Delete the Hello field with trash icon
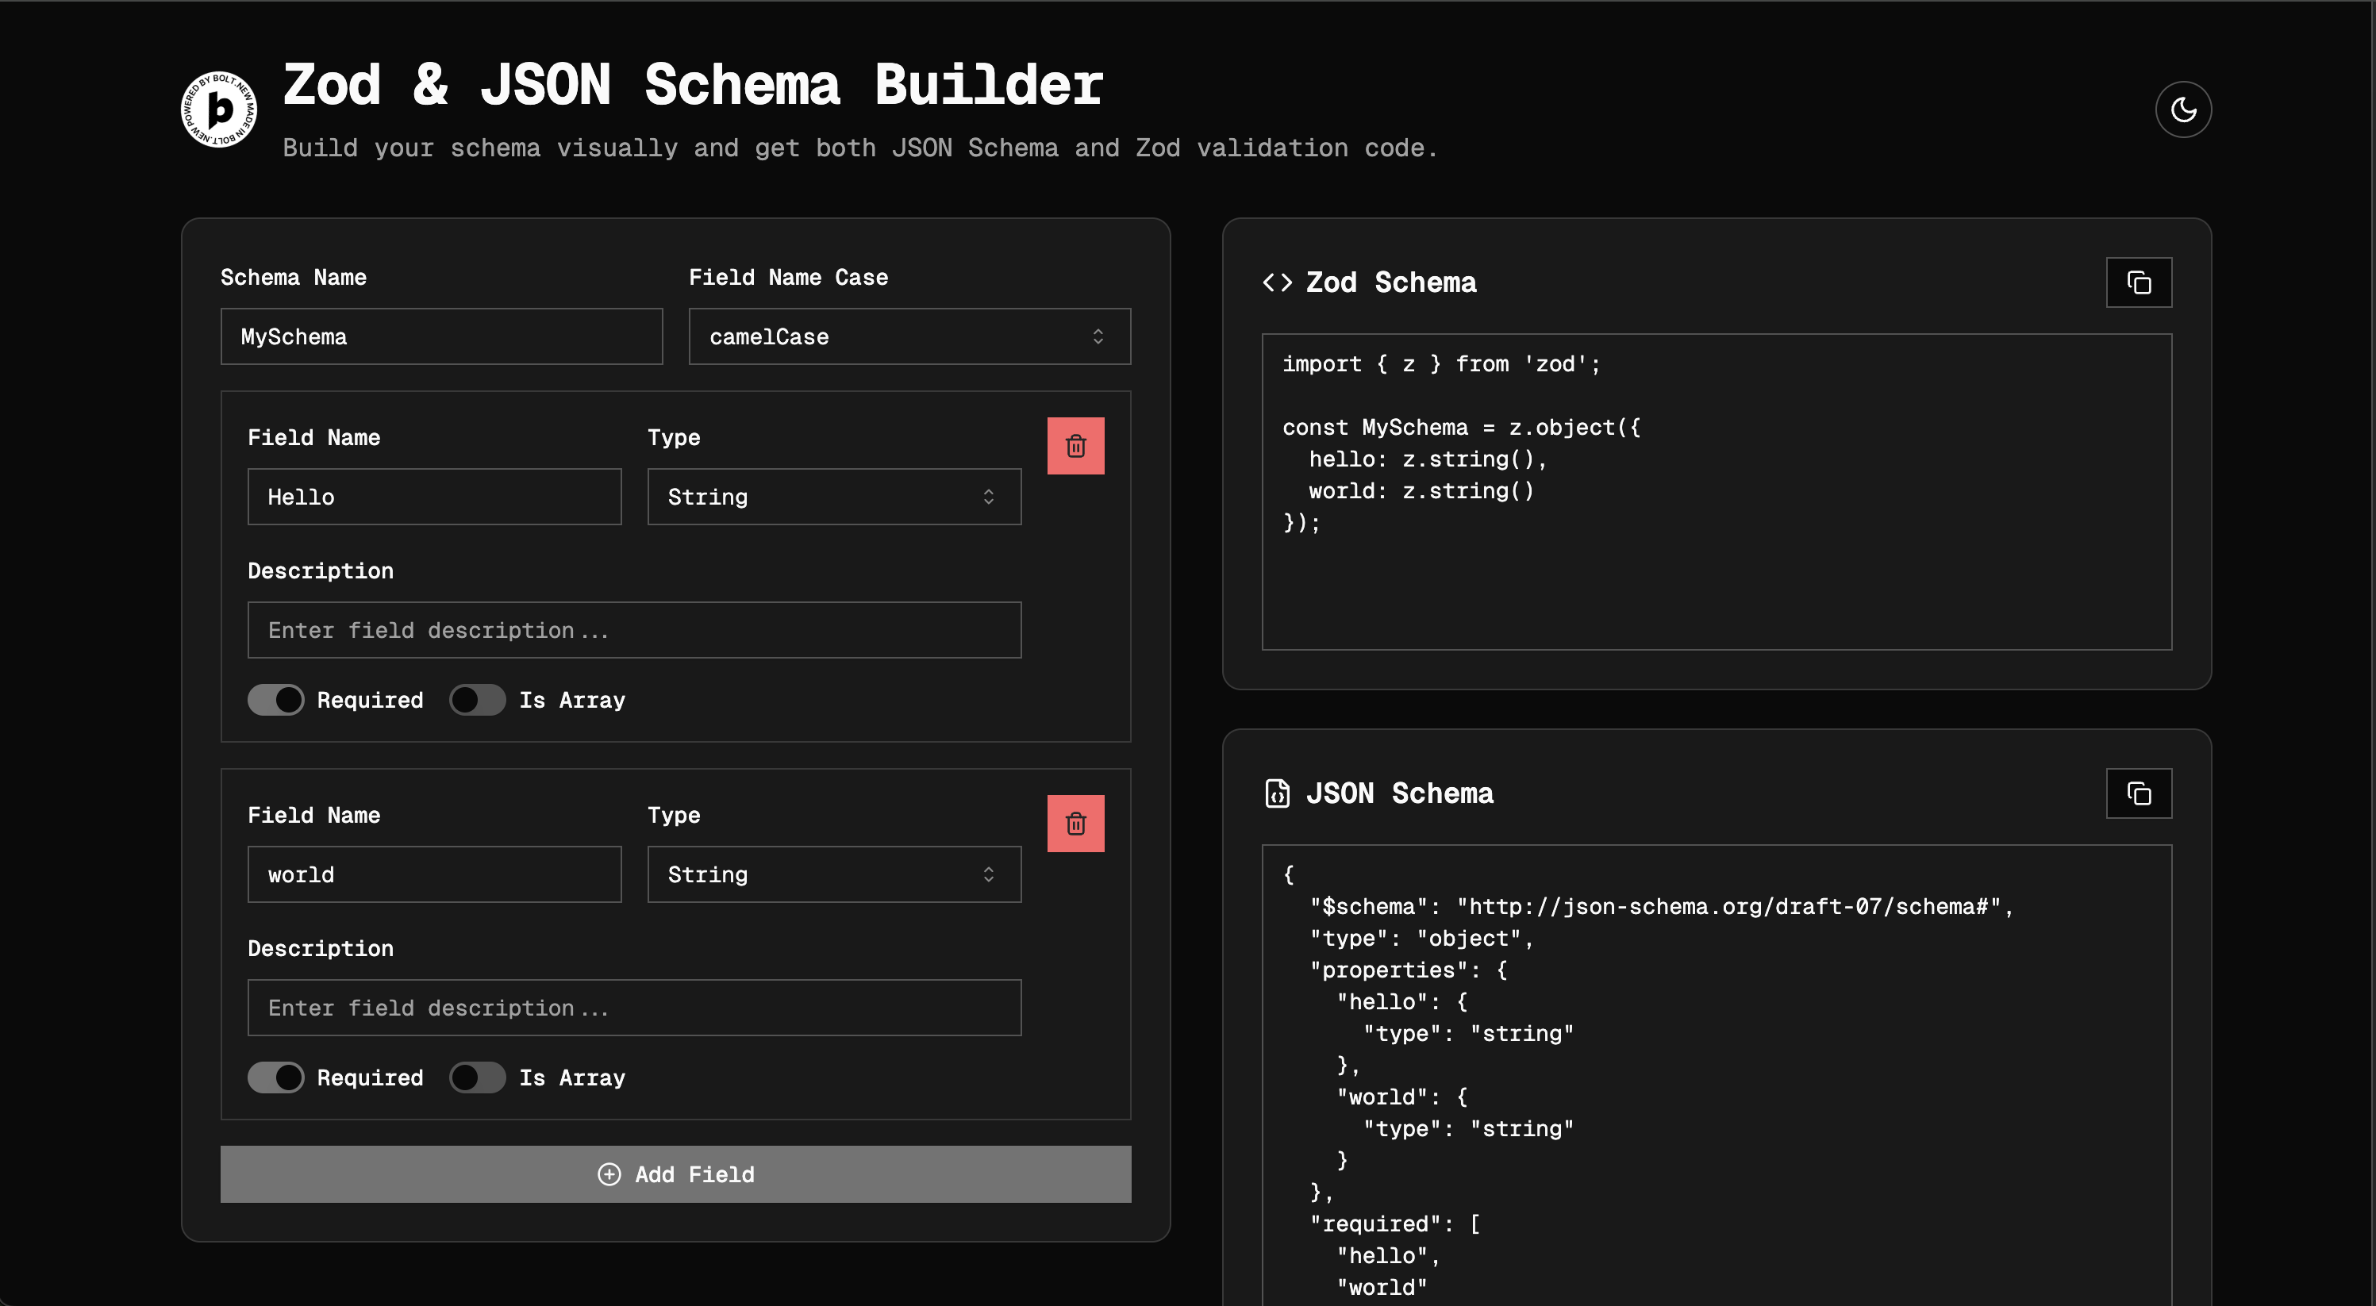2376x1306 pixels. 1075,447
